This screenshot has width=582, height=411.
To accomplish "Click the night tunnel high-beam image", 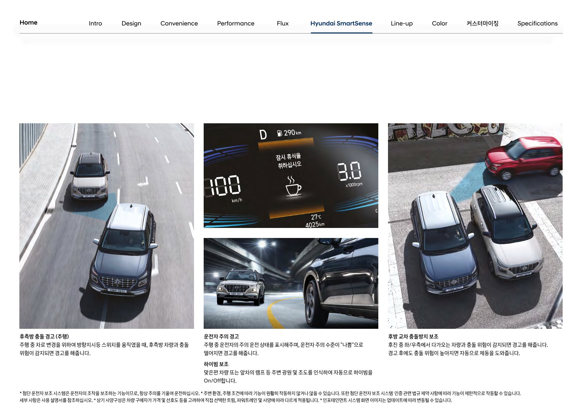I will click(291, 283).
